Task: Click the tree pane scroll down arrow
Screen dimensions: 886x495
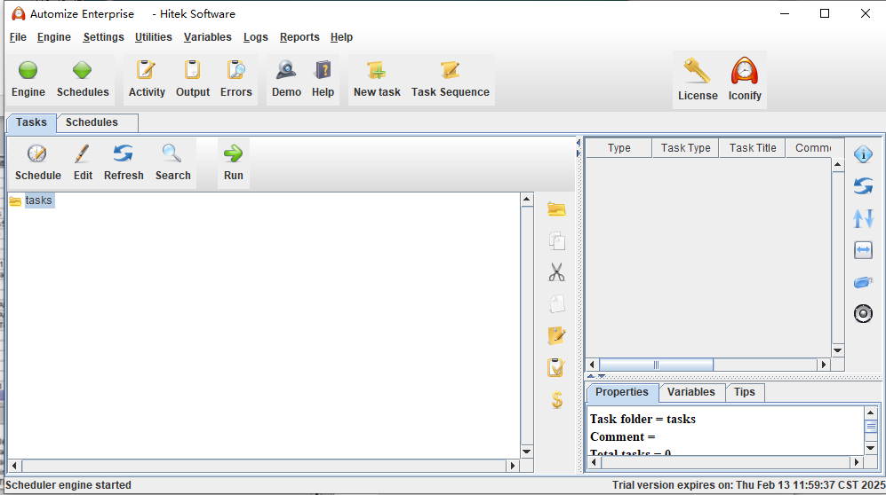Action: 527,451
